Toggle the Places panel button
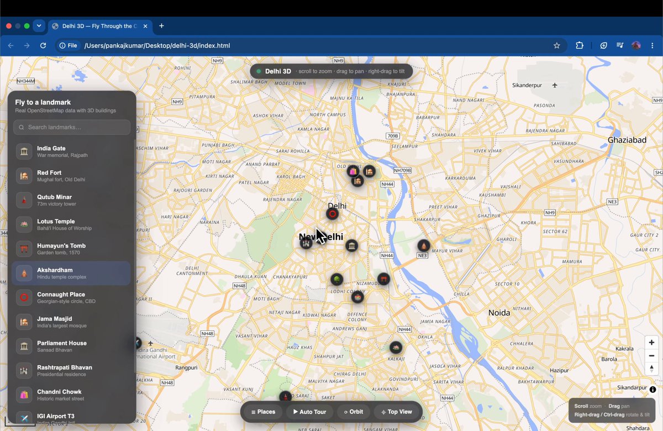 (263, 412)
